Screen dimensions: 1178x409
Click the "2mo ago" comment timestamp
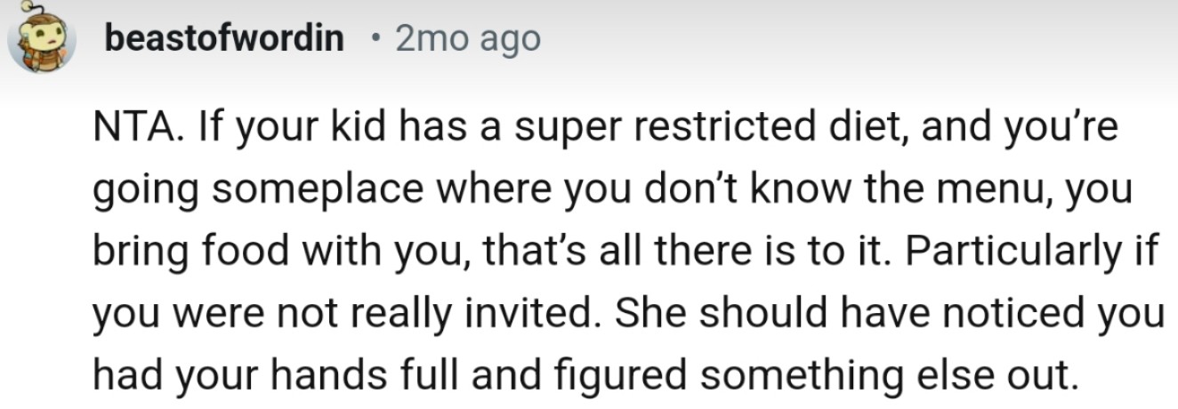coord(466,38)
